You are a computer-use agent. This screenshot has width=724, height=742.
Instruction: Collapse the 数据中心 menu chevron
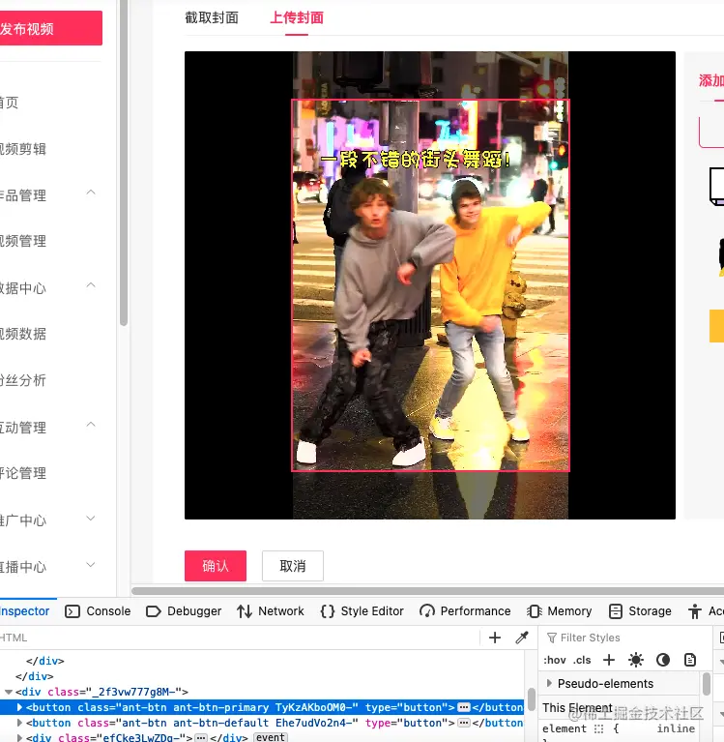(91, 285)
